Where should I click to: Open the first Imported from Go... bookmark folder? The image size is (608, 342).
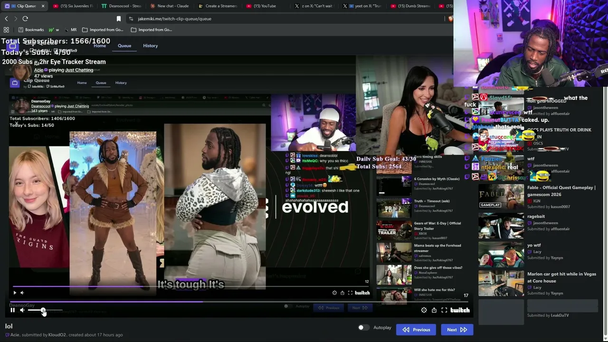pyautogui.click(x=103, y=29)
